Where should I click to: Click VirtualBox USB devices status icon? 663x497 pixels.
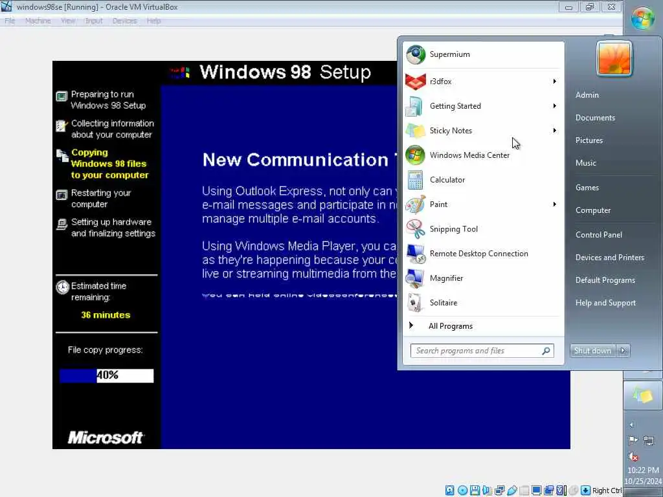512,491
